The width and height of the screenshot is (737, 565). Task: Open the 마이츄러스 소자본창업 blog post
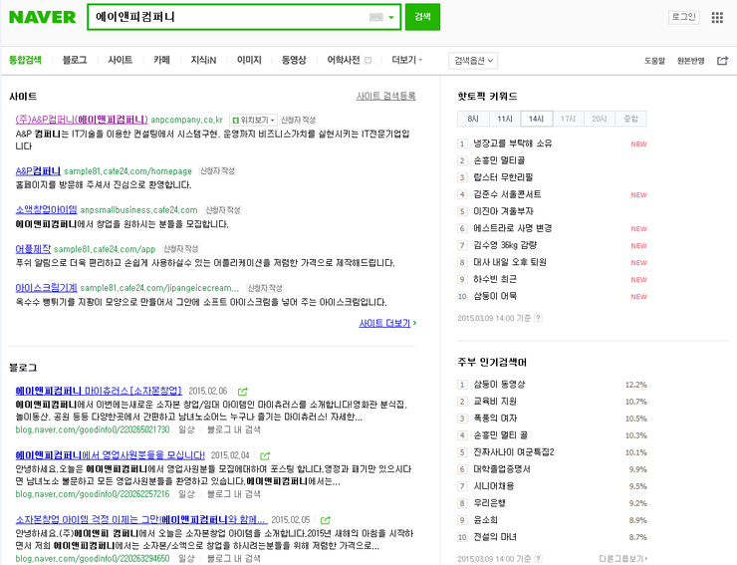pyautogui.click(x=99, y=391)
